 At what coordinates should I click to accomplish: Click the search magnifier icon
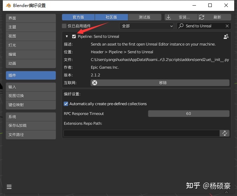(181, 26)
